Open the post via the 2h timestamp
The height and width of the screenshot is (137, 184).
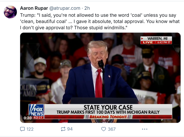point(87,8)
